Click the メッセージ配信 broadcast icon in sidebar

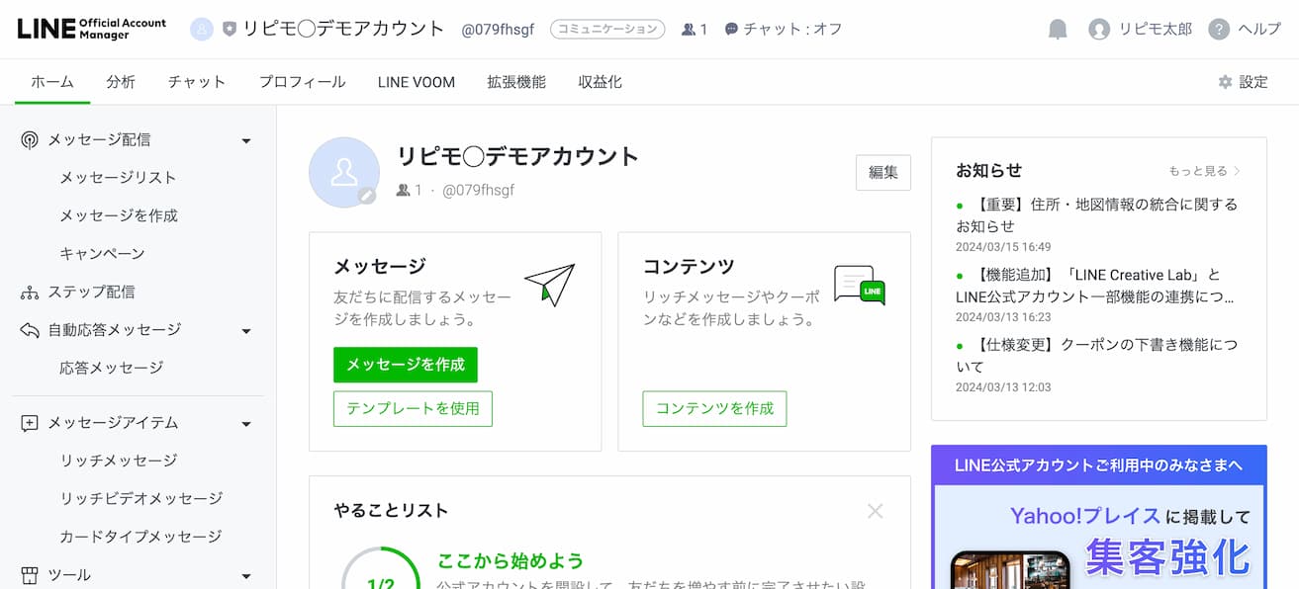pos(30,140)
